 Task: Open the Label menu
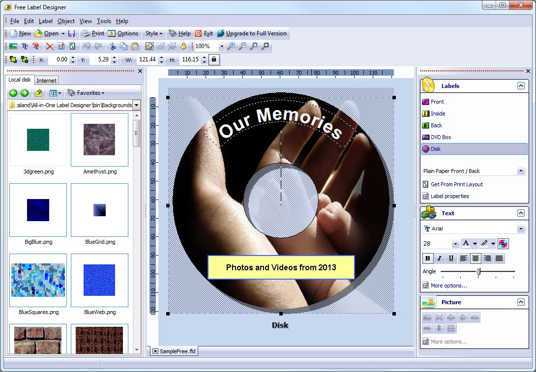(45, 21)
